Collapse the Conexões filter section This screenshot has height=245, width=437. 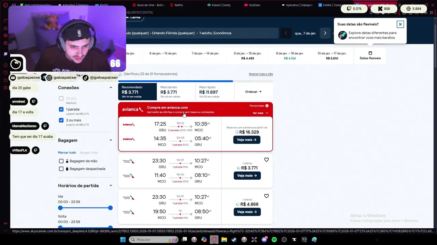[x=111, y=87]
